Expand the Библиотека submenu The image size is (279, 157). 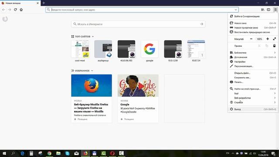point(253,53)
